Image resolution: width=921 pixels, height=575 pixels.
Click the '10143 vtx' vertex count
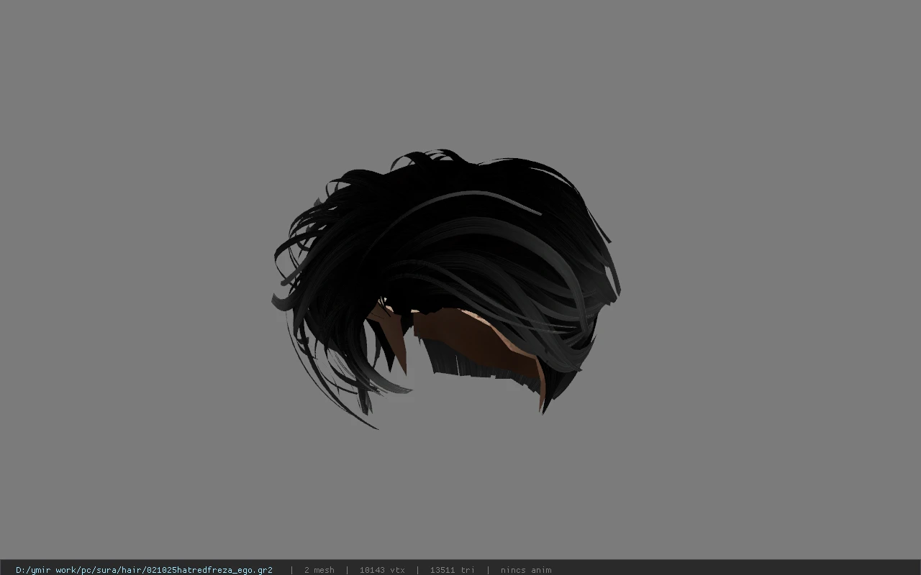pyautogui.click(x=382, y=570)
